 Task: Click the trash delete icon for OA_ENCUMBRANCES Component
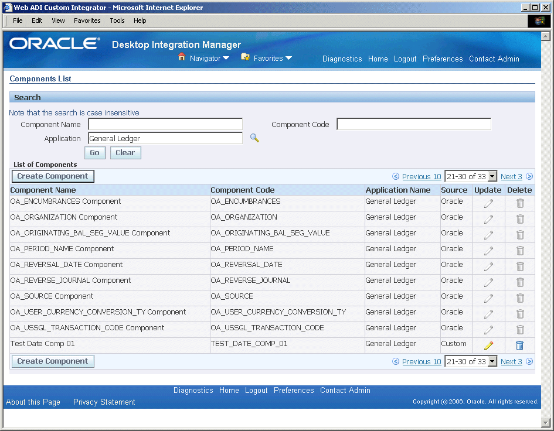520,203
